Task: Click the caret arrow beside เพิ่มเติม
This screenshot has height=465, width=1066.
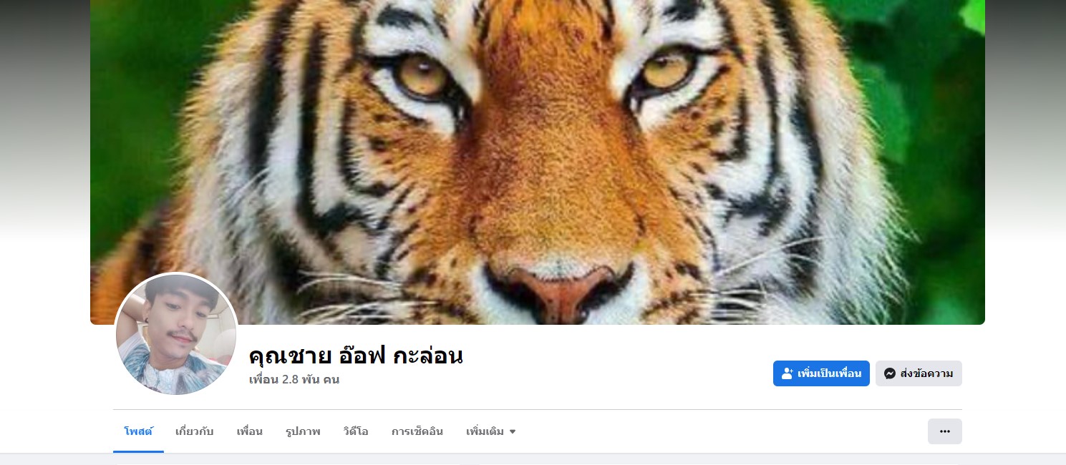Action: coord(513,432)
